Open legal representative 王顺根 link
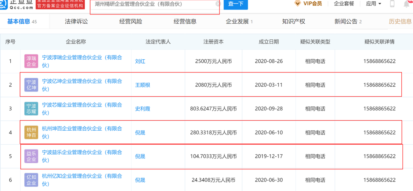 [143, 85]
